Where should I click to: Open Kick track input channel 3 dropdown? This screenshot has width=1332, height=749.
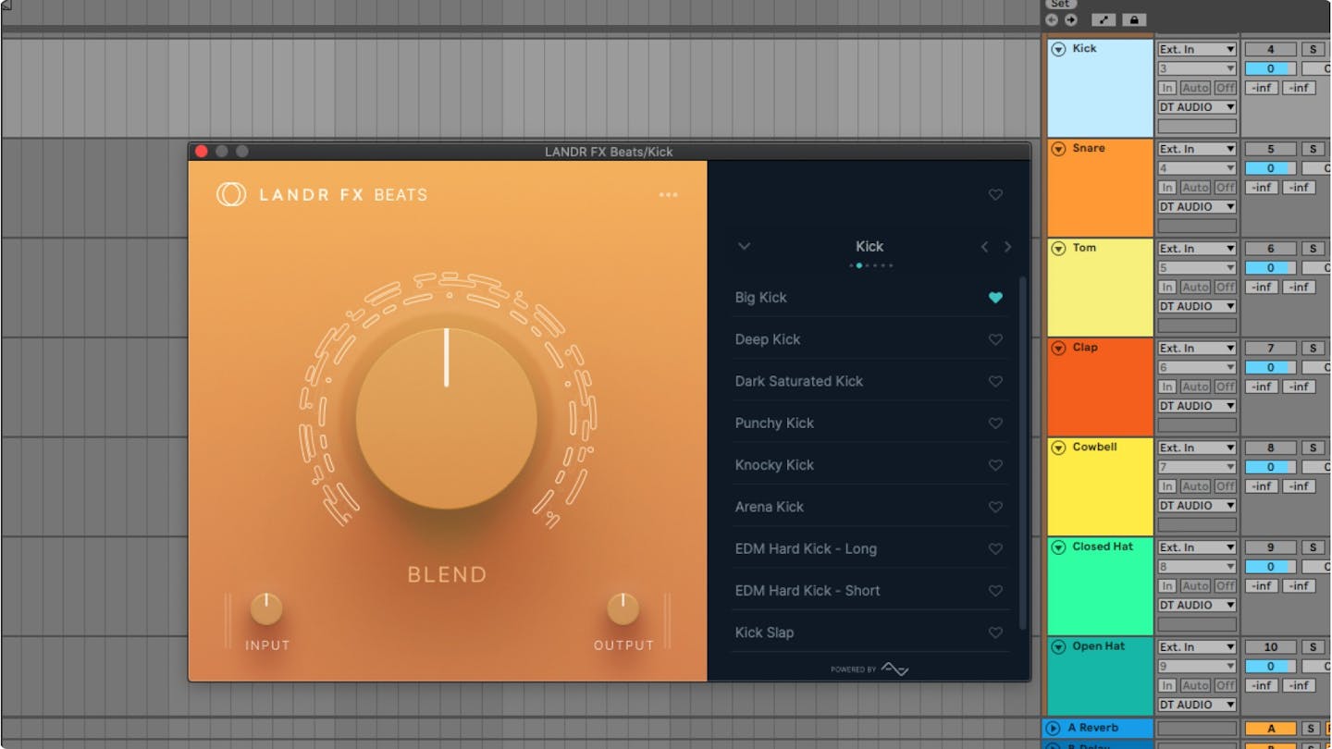(x=1197, y=68)
